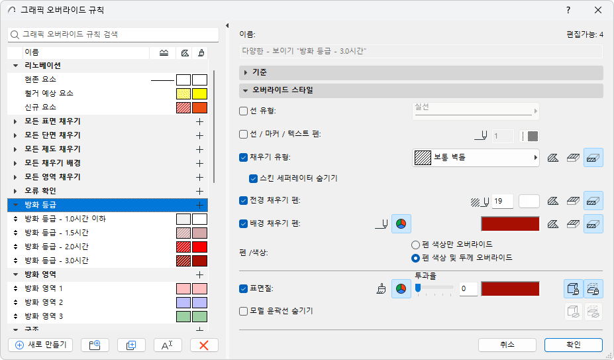The height and width of the screenshot is (360, 614).
Task: Select rule 철거 예상 요소
Action: click(107, 93)
